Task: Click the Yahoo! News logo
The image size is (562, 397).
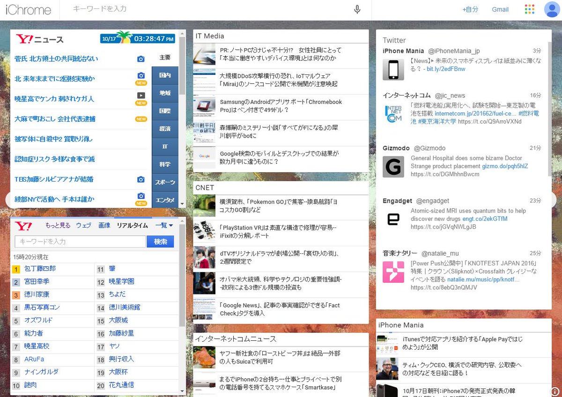Action: pos(39,39)
